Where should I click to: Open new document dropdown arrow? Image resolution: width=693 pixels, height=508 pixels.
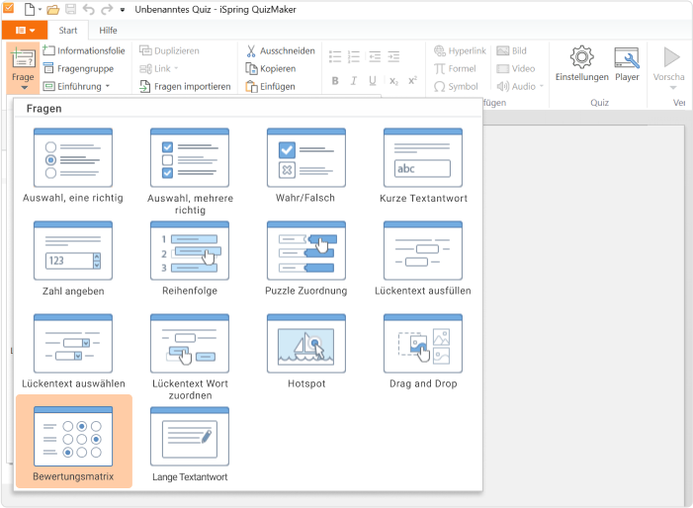tap(41, 10)
